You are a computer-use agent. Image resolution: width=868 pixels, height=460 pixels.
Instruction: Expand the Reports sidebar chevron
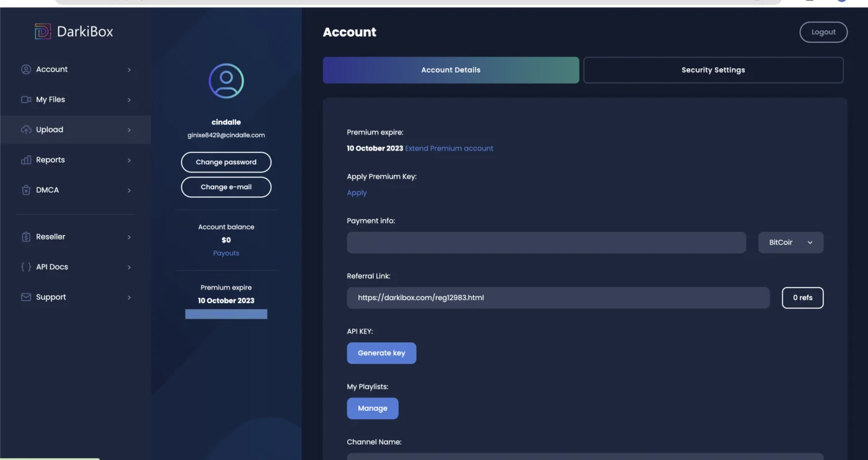[129, 161]
